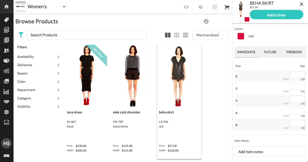Switch to the FUTURE tab

pyautogui.click(x=270, y=52)
